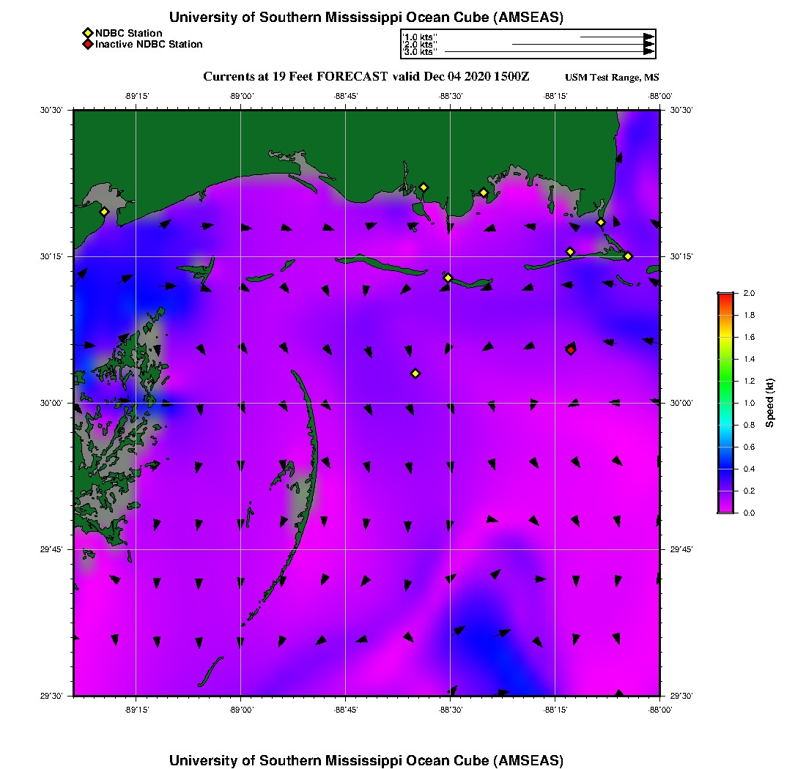Image resolution: width=806 pixels, height=769 pixels.
Task: Select the yellow station marker directly north of the red one
Action: [570, 252]
